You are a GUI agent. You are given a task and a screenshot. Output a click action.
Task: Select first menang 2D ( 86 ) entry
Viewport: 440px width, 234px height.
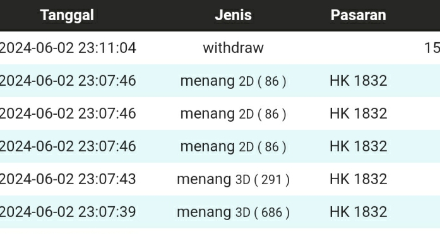[233, 81]
